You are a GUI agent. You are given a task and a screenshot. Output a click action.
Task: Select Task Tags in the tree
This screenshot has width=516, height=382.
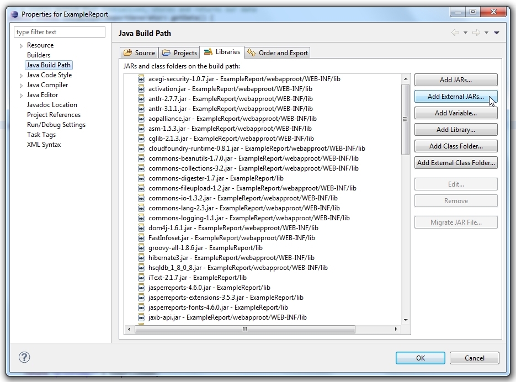point(41,134)
